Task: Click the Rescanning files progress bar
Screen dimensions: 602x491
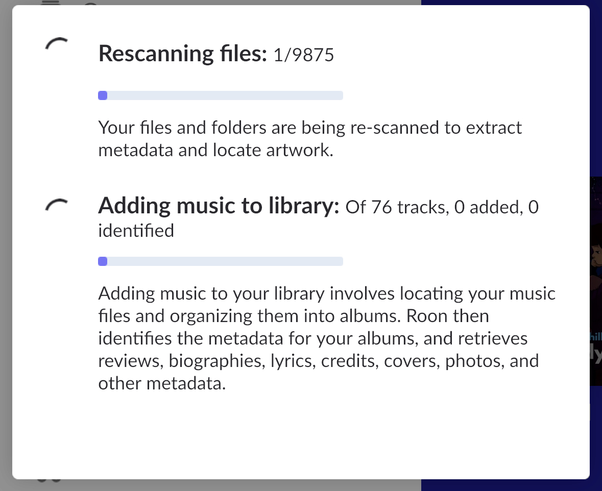Action: point(221,95)
